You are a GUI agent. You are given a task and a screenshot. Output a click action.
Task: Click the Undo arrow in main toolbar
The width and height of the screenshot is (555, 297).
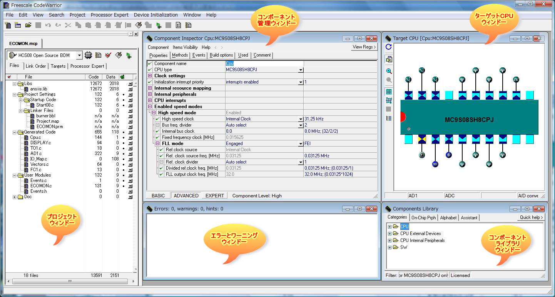point(48,25)
